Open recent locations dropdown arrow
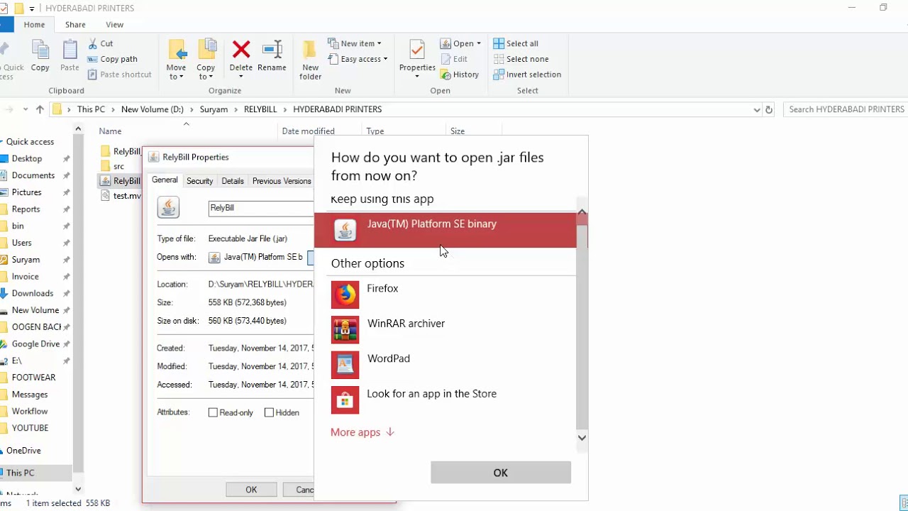908x511 pixels. 26,109
